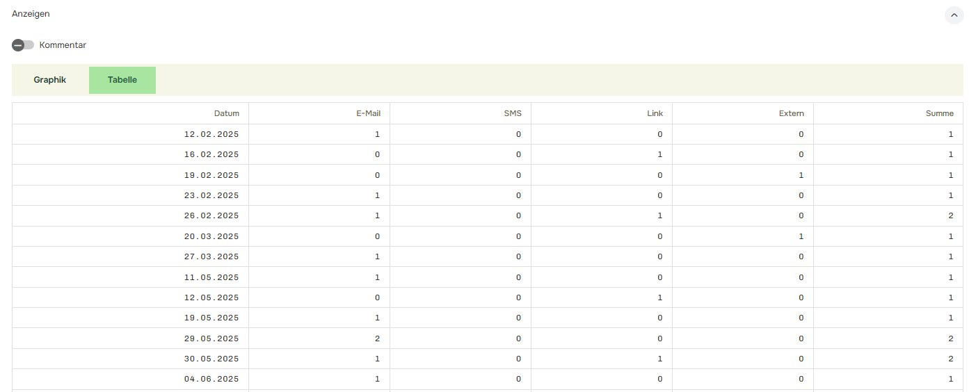This screenshot has width=969, height=392.
Task: Select the 12.02.2025 date cell
Action: pyautogui.click(x=211, y=134)
